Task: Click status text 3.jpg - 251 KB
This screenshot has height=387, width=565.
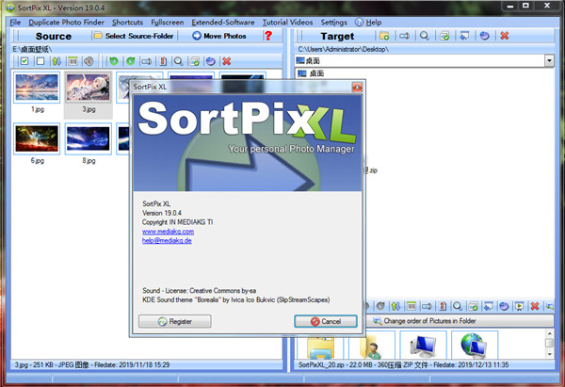Action: click(92, 364)
